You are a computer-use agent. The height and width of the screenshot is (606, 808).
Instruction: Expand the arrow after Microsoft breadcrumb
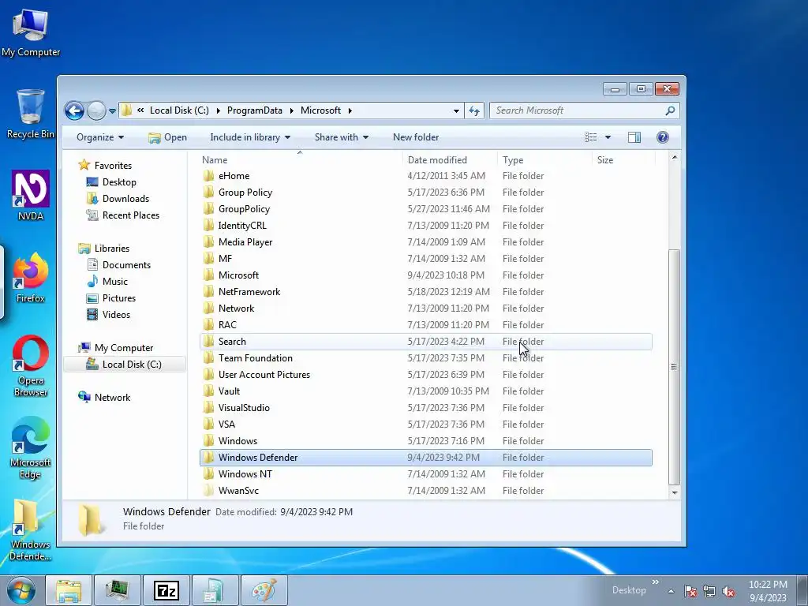(x=350, y=110)
